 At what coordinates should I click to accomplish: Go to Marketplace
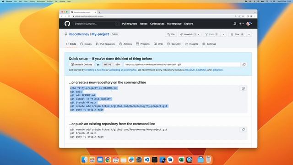pyautogui.click(x=174, y=24)
